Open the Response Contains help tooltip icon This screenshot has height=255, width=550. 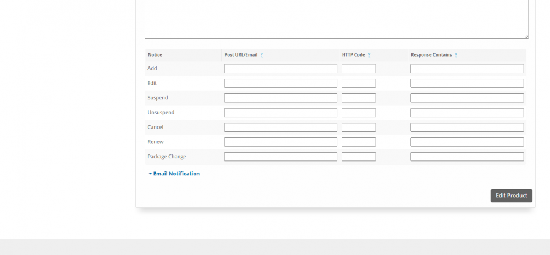(455, 55)
